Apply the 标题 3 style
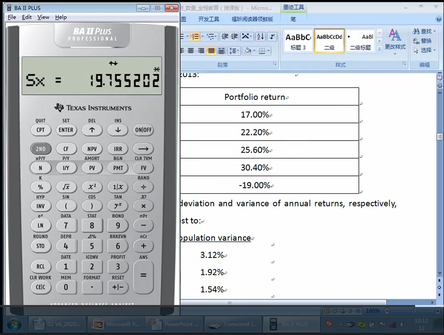Viewport: 444px width, 335px height. (298, 41)
